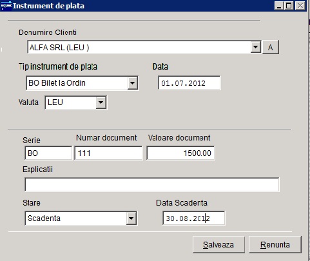Screen dimensions: 310x261
Task: Click the Numar document field
Action: pyautogui.click(x=108, y=153)
